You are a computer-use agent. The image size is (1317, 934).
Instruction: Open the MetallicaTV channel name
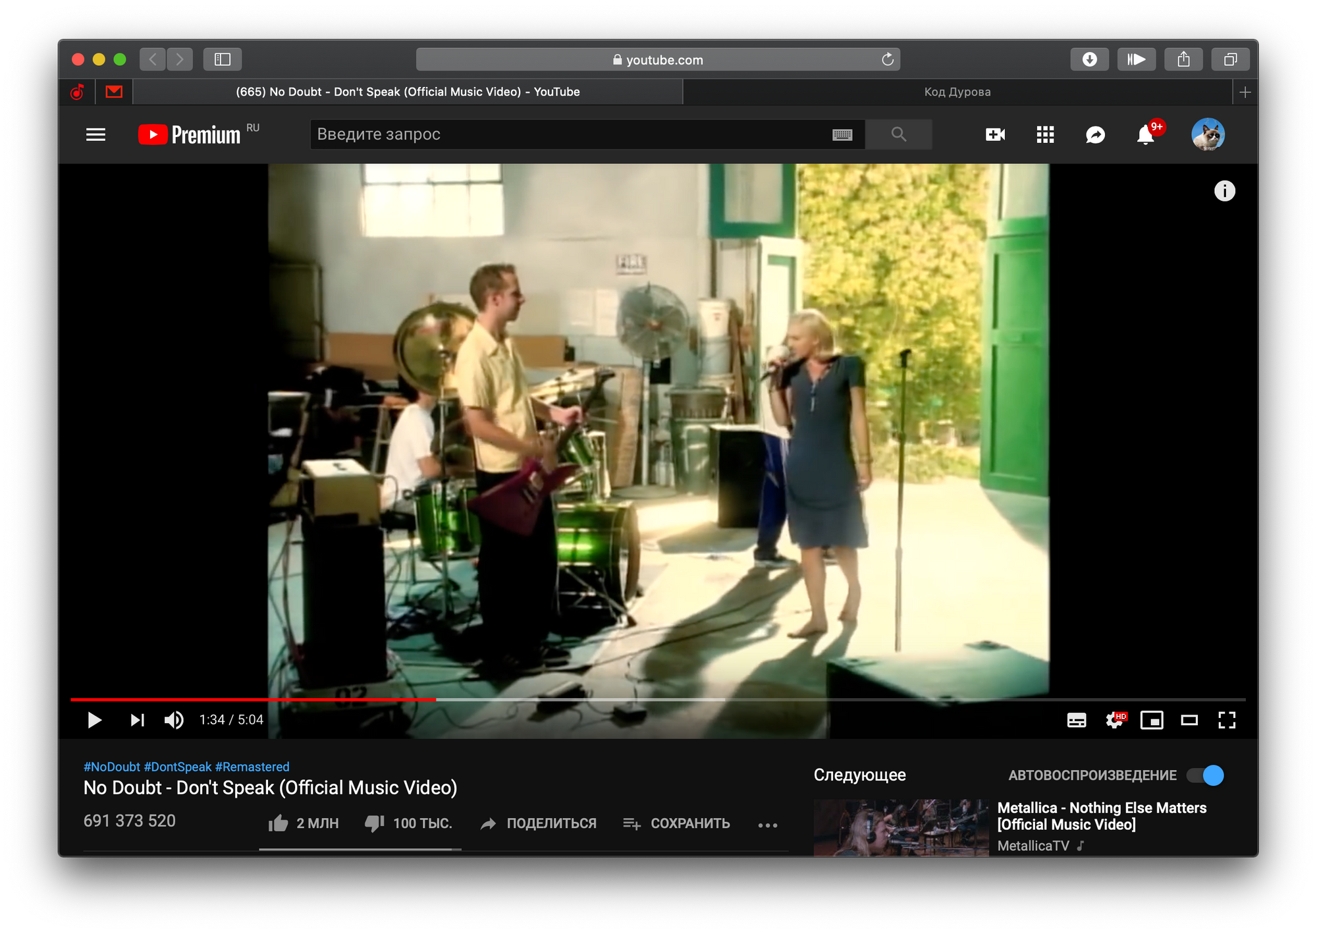1033,846
